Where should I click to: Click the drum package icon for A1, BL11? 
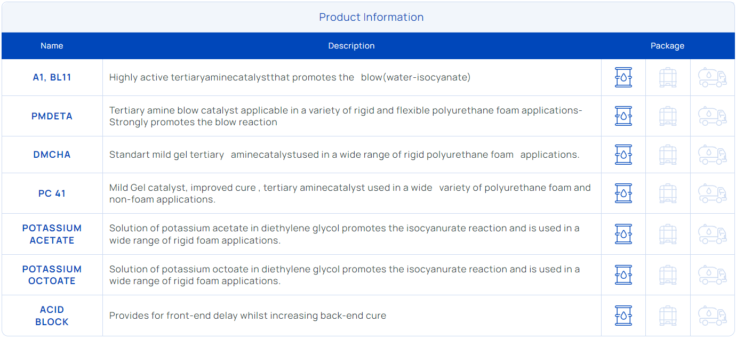click(623, 77)
